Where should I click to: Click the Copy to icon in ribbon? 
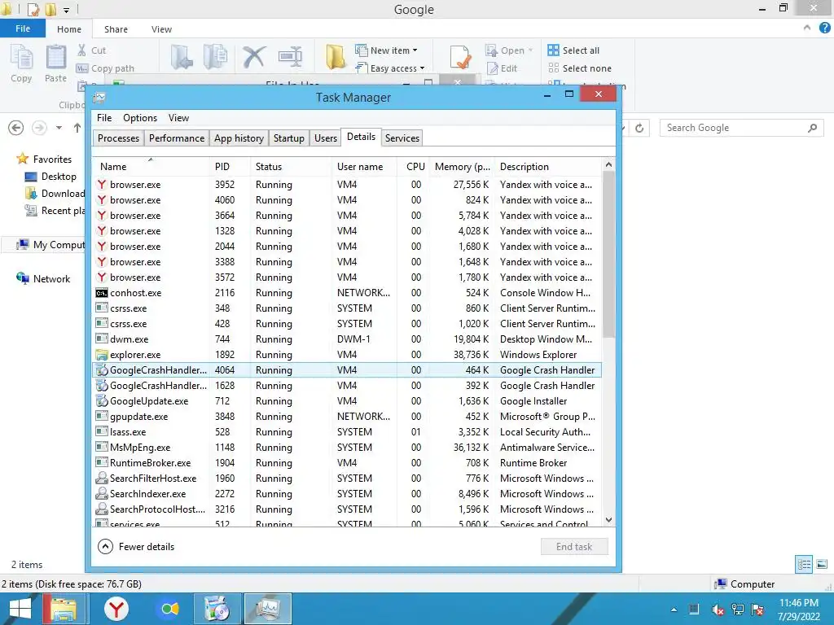click(215, 57)
